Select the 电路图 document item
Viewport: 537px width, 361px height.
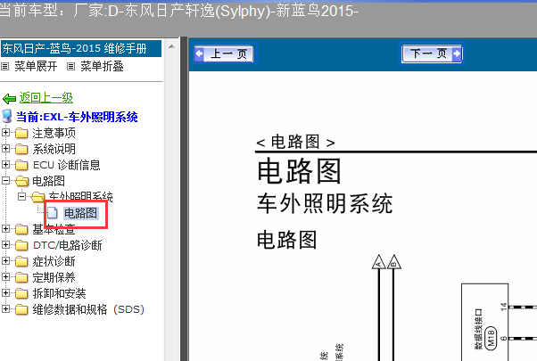[80, 213]
